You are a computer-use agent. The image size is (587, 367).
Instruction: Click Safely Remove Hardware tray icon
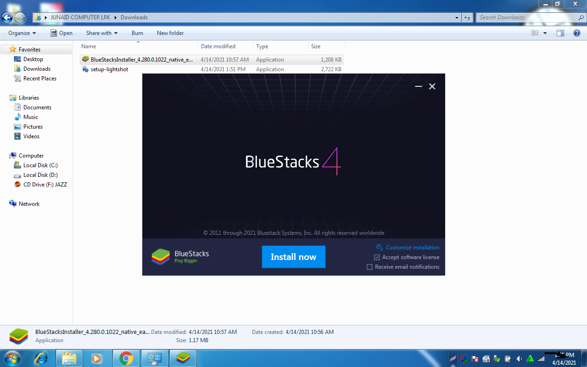(497, 359)
